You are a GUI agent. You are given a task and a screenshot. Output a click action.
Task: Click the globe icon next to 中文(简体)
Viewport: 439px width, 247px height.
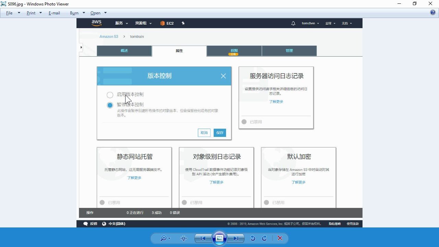coord(104,223)
